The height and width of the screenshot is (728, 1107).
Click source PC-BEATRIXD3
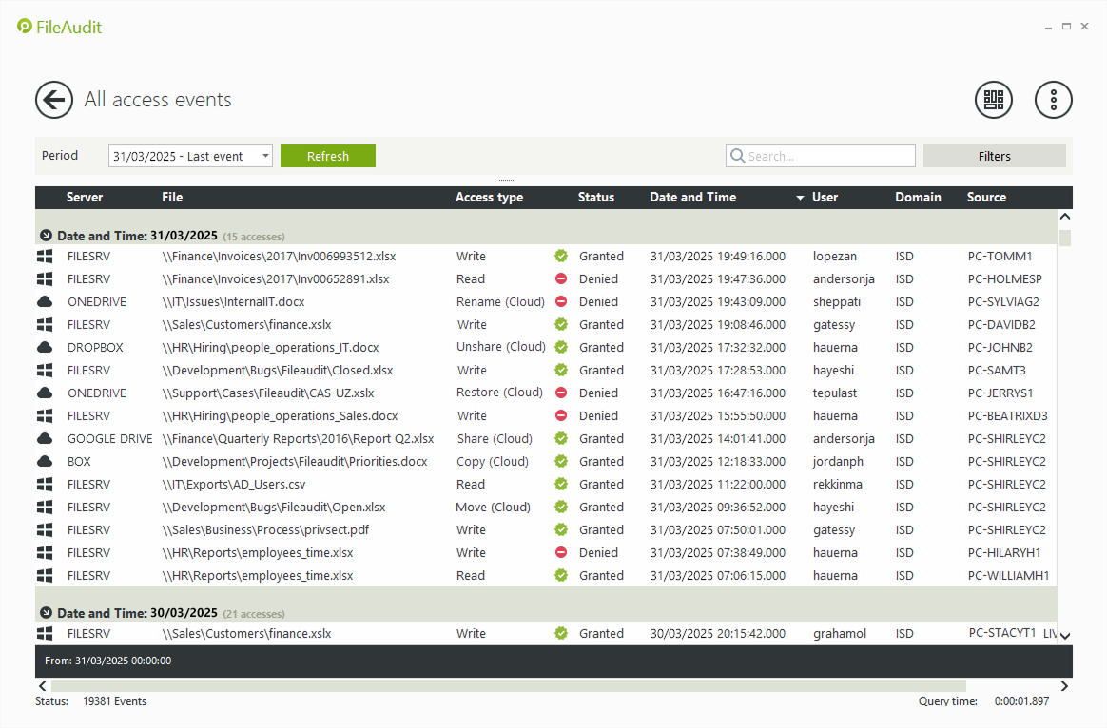pos(1007,415)
